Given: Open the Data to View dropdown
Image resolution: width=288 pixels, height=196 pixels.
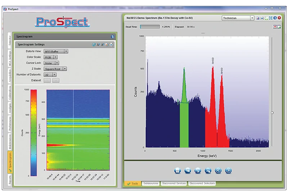Looking at the screenshot, I should [56, 51].
